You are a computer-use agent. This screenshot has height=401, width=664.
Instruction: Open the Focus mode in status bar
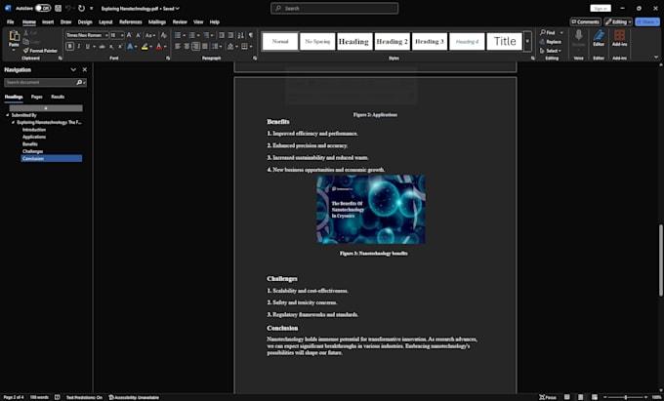tap(548, 397)
